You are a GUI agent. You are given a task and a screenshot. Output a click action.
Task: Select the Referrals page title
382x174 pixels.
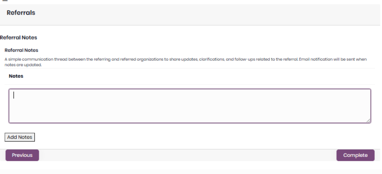click(x=21, y=13)
